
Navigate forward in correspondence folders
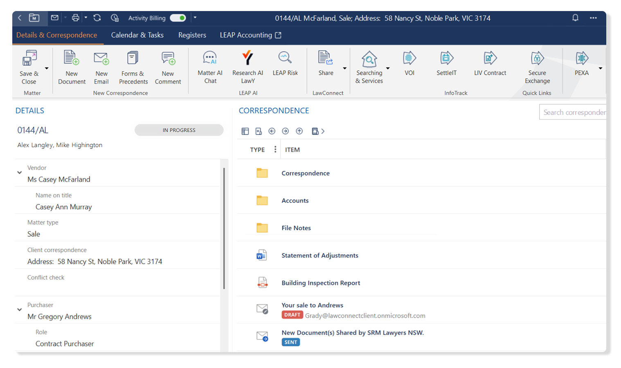(x=285, y=131)
